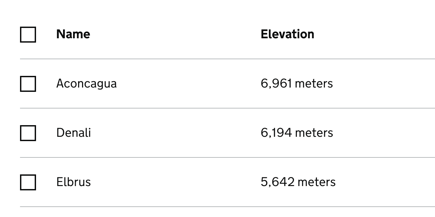Screen dimensions: 435x217
Task: Check the box beside Denali
Action: tap(28, 133)
